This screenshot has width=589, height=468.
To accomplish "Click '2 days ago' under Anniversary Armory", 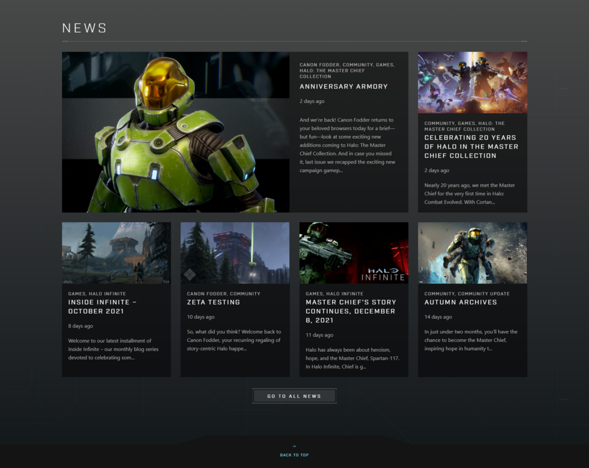I will click(312, 101).
